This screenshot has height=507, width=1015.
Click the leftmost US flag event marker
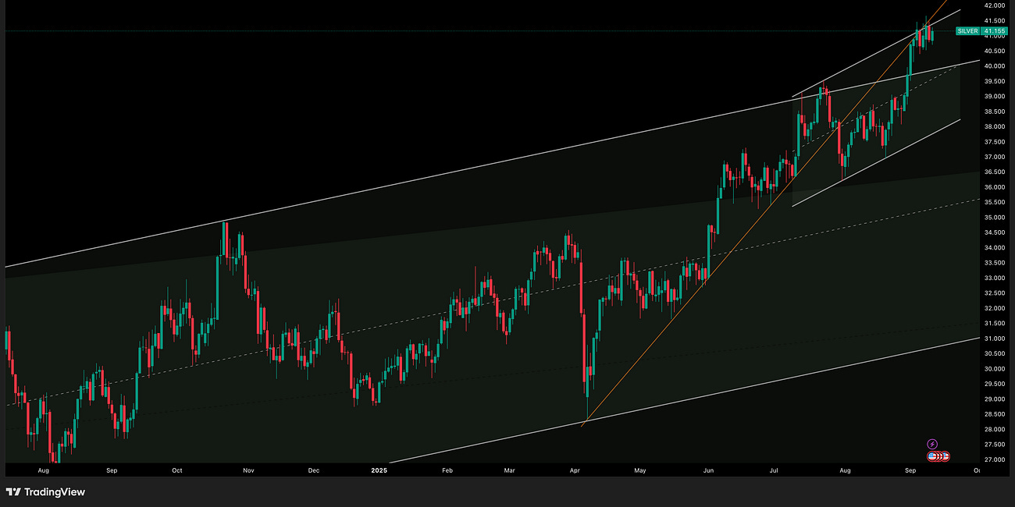coord(932,455)
